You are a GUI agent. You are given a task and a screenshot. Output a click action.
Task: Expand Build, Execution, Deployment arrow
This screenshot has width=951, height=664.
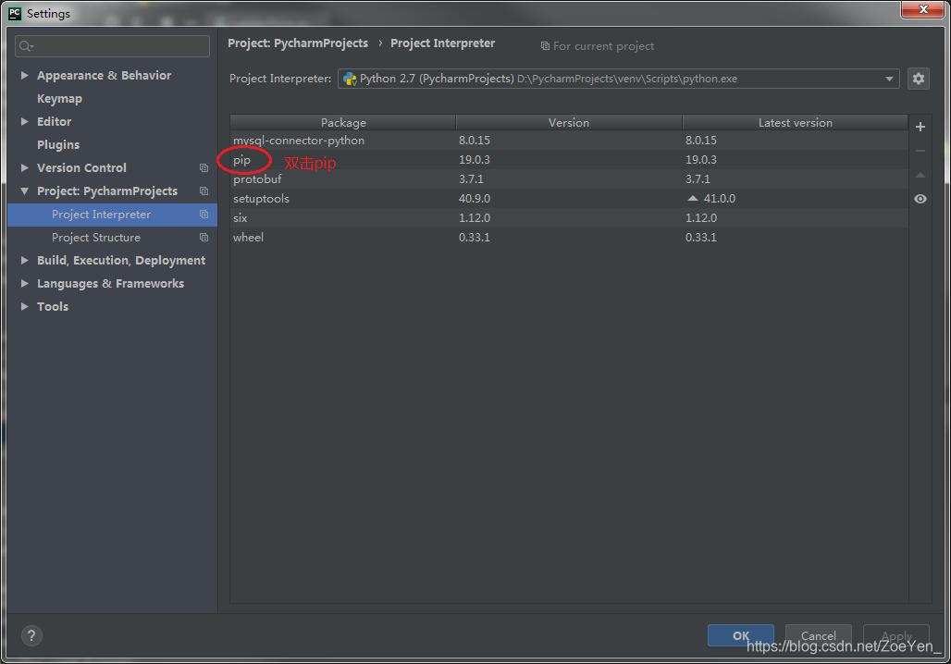tap(24, 260)
